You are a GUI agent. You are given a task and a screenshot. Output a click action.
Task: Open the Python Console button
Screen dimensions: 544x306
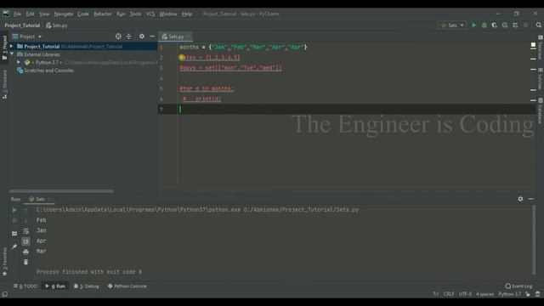pos(127,286)
